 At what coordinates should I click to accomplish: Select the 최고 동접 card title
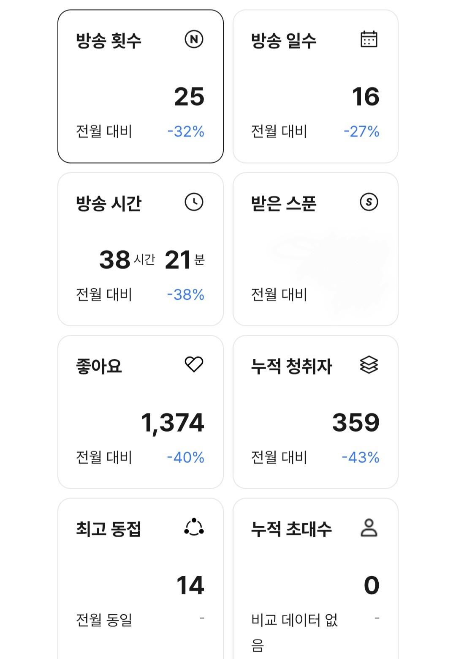(x=109, y=529)
